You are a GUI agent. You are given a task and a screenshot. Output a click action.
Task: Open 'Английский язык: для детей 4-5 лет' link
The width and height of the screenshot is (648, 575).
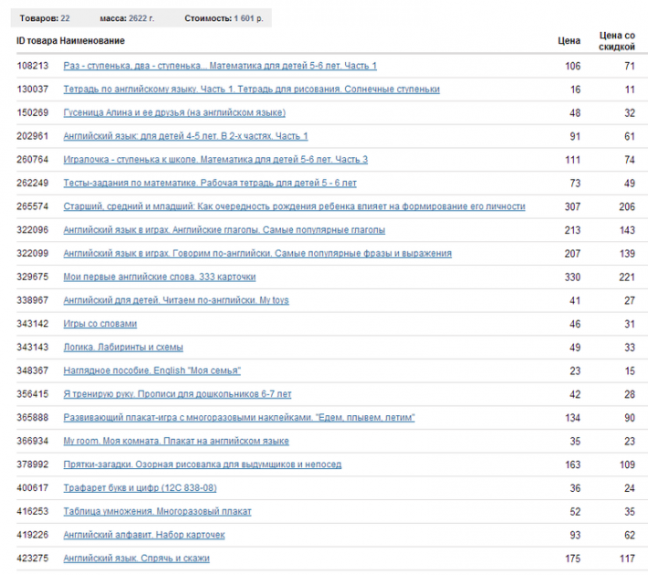tap(185, 136)
